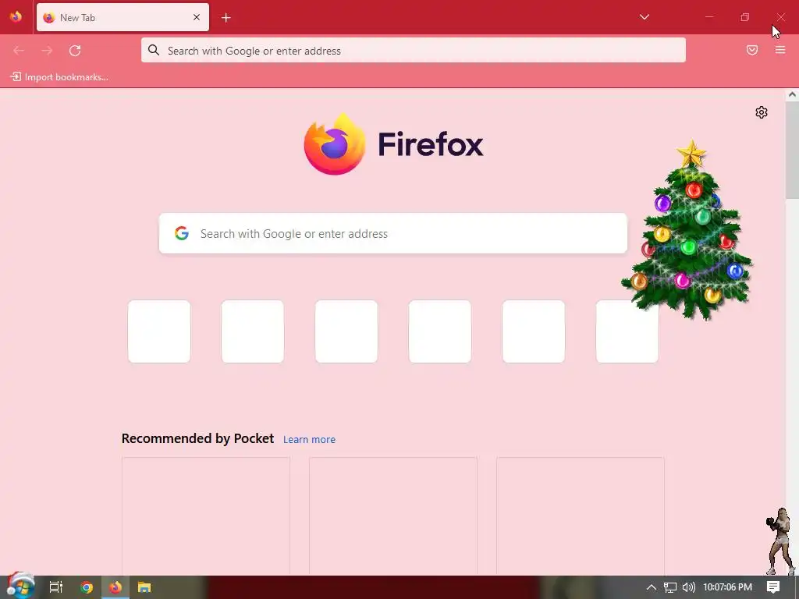Click the Firefox View icon in tab strip
The width and height of the screenshot is (799, 599).
point(16,17)
